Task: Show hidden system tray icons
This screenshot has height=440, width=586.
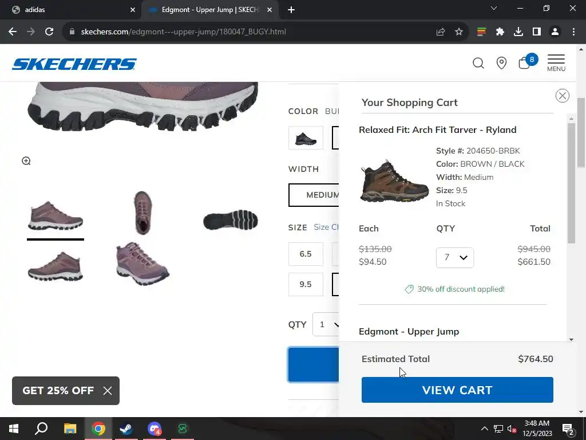Action: (x=484, y=429)
